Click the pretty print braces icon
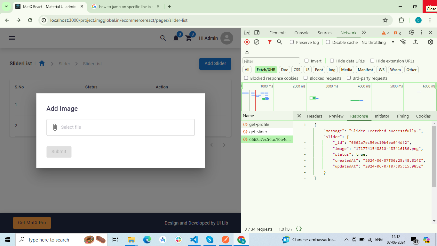The height and width of the screenshot is (246, 437). [x=298, y=229]
